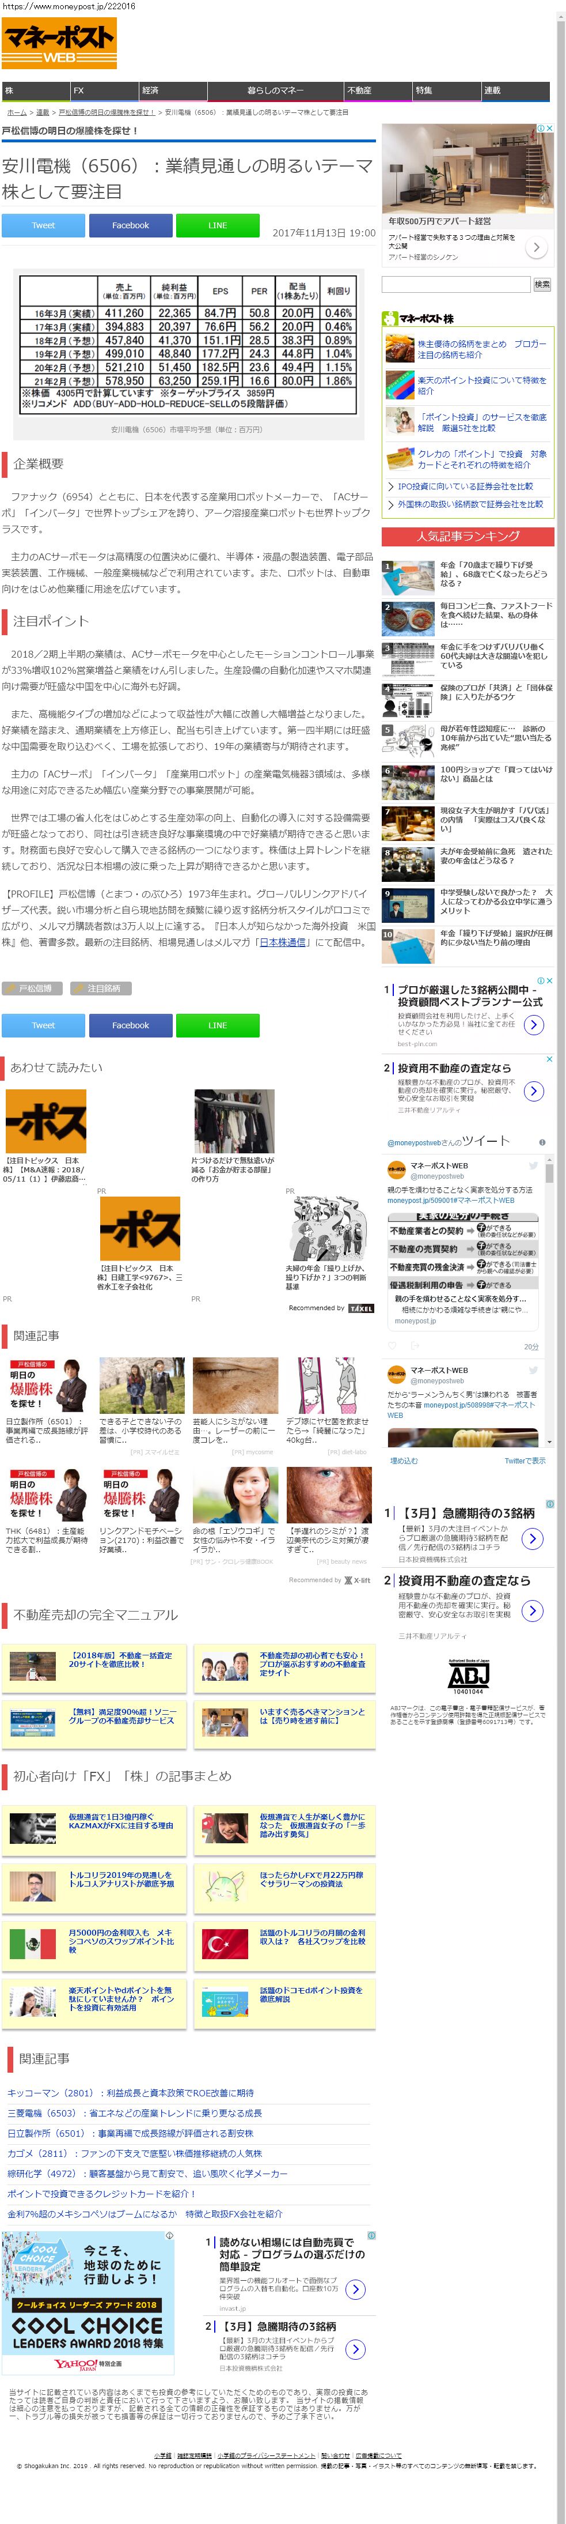Open 株主優待の銘柄をまとめ article link
Screen dimensions: 566x2524
click(482, 350)
